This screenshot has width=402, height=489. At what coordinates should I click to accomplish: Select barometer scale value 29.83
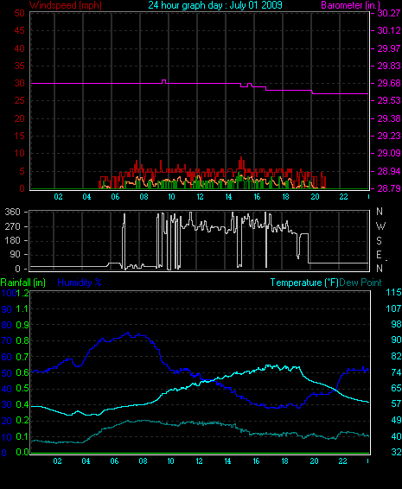[x=389, y=66]
